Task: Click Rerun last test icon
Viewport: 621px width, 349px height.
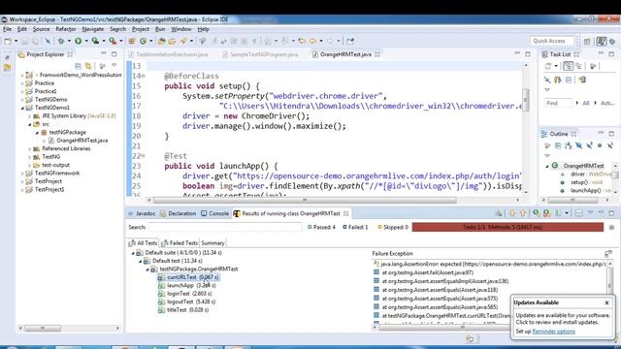Action: tap(537, 213)
